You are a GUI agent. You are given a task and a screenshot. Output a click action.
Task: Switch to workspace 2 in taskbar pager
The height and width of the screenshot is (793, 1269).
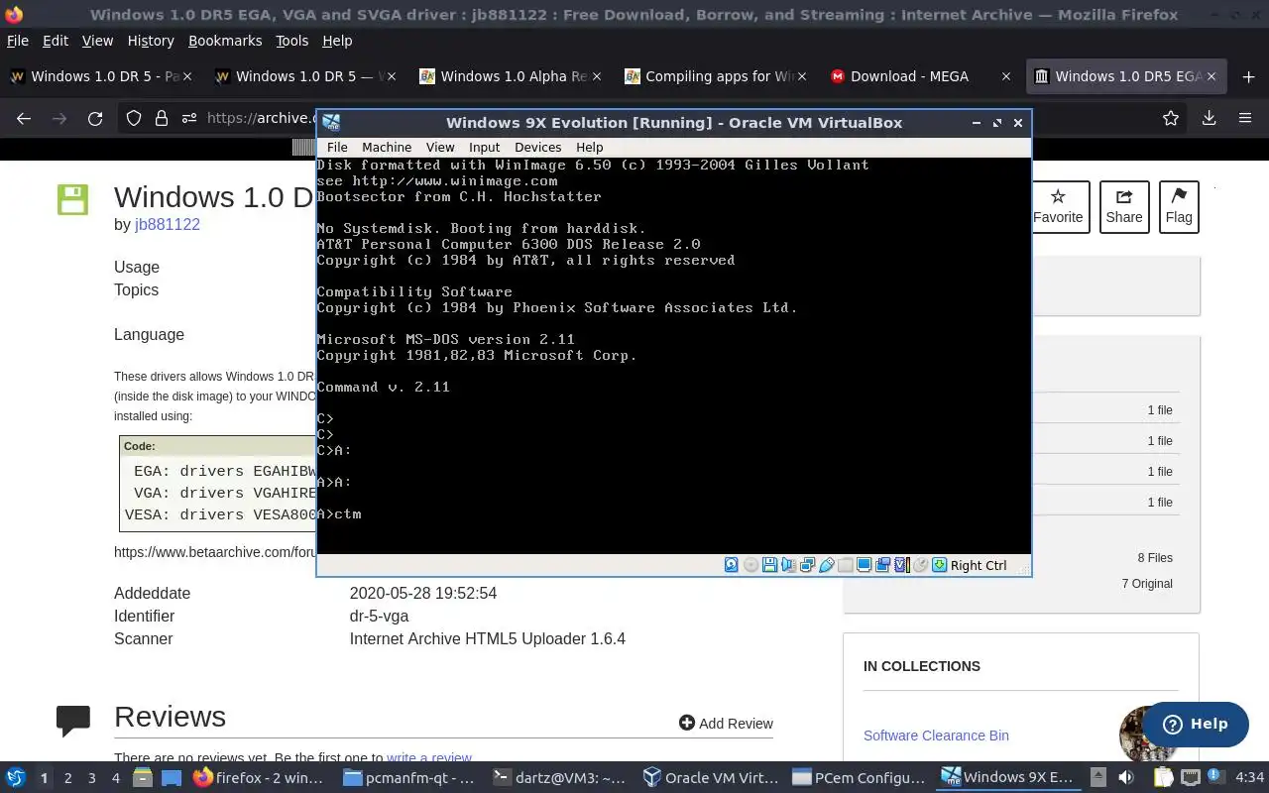coord(67,778)
